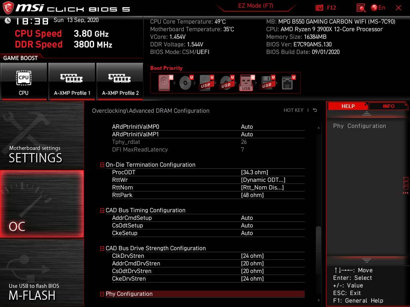Open the SETTINGS motherboard section

42,135
